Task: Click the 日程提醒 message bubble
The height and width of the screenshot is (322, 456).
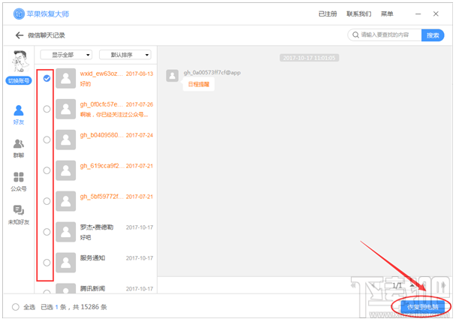Action: coord(198,84)
